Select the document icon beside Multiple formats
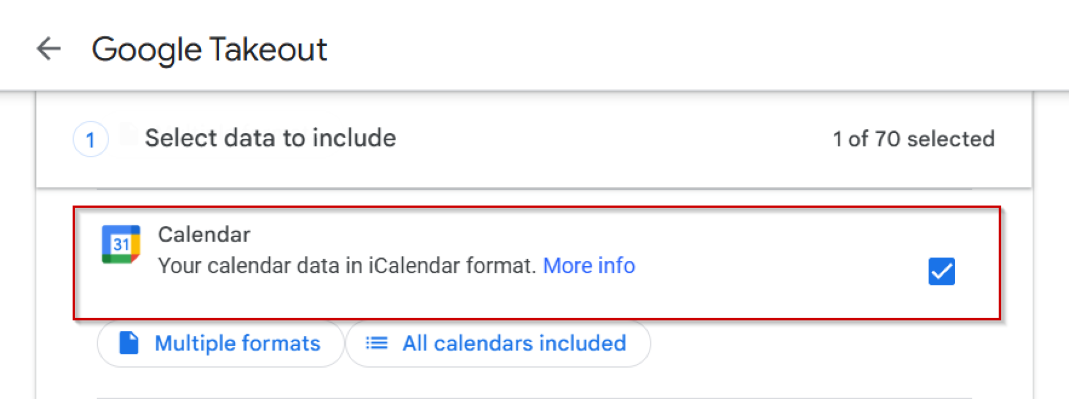1069x399 pixels. pos(128,343)
